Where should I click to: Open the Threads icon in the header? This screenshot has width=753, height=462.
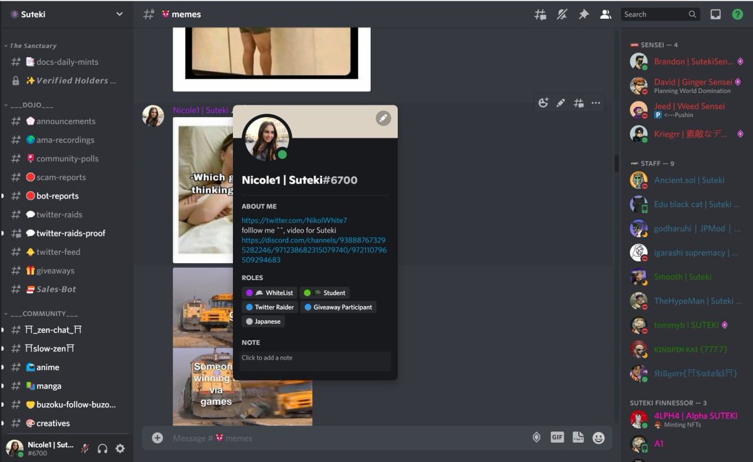(540, 14)
